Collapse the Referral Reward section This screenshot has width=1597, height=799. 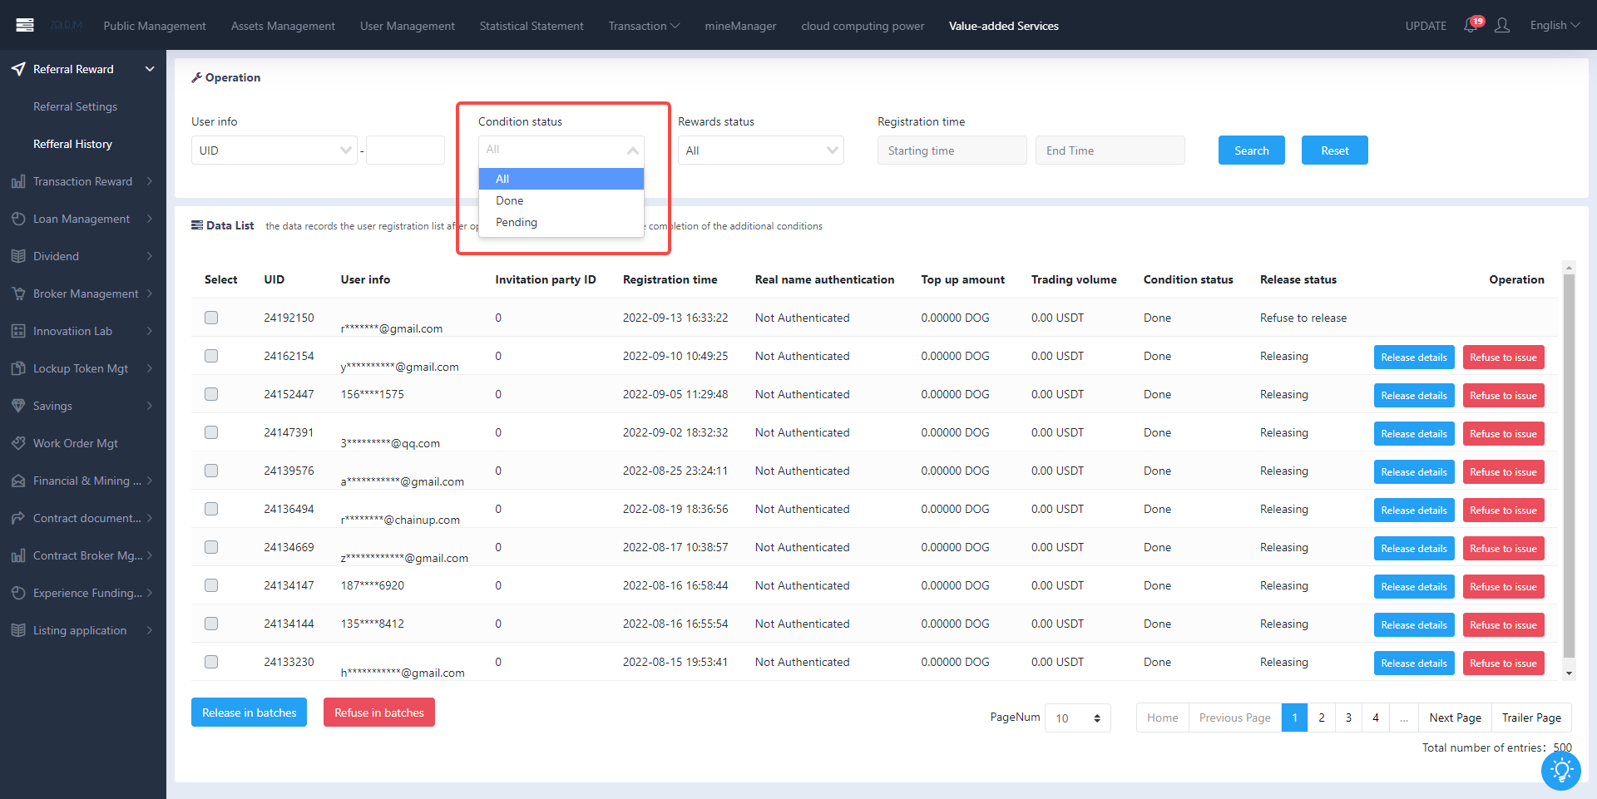150,69
